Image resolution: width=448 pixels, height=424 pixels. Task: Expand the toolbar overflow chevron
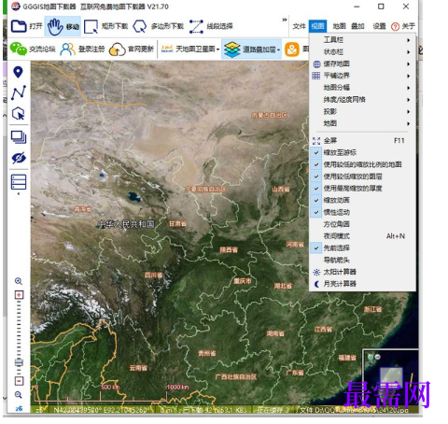pyautogui.click(x=285, y=20)
